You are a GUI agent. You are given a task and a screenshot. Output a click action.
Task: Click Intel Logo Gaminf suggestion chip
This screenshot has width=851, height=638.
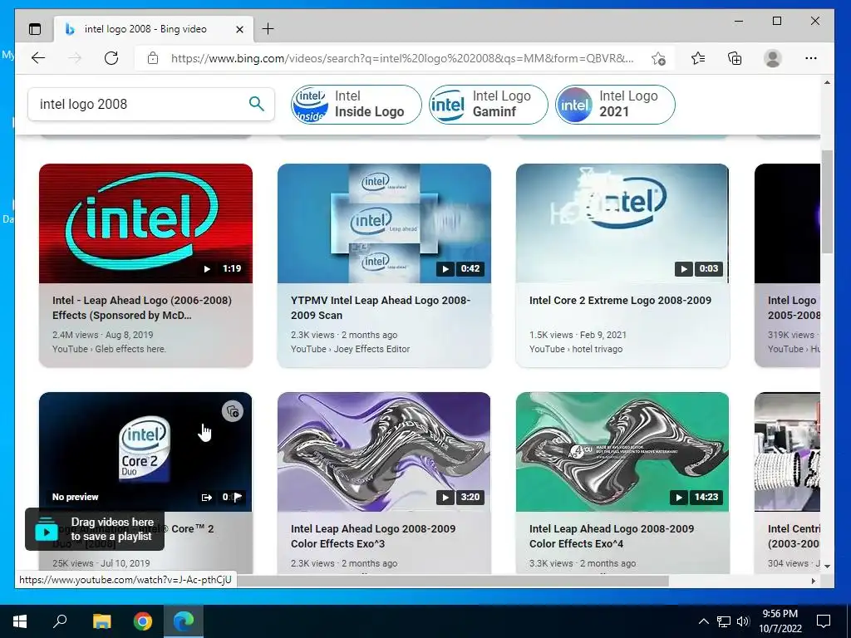(488, 104)
